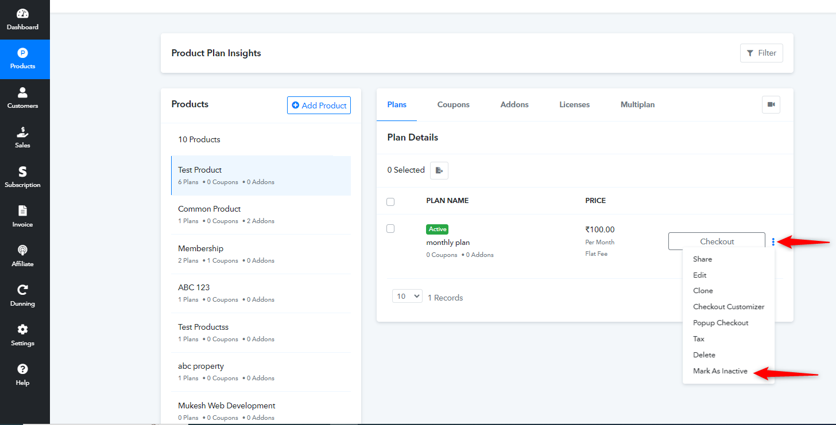The image size is (836, 425).
Task: Click the PLAN NAME column header
Action: (447, 201)
